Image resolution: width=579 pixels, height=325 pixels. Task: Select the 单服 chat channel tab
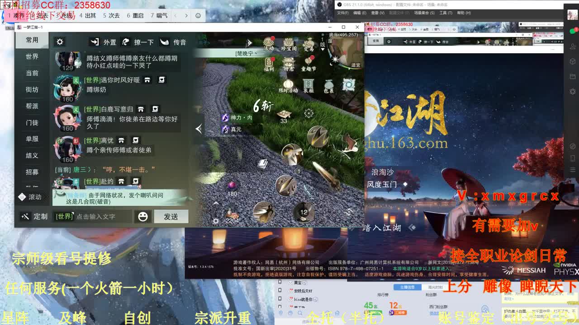[32, 139]
